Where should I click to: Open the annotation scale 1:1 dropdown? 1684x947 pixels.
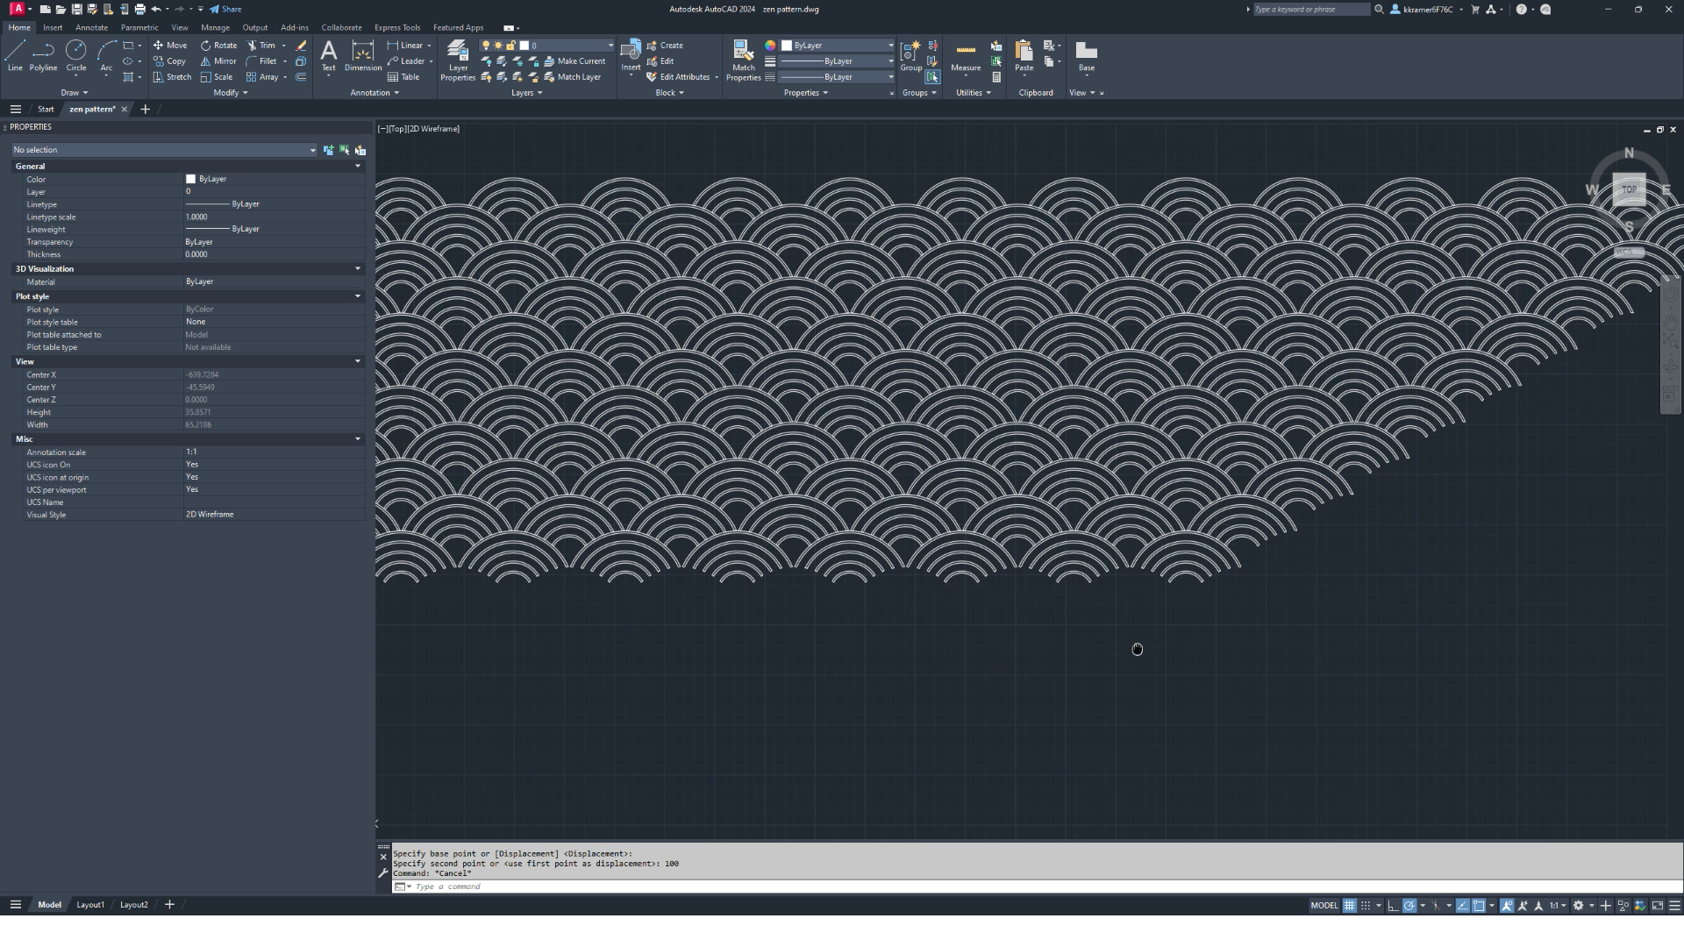[x=1558, y=906]
